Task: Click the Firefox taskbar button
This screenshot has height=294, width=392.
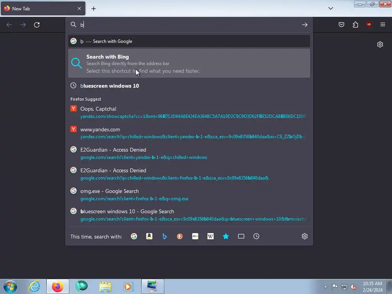Action: (x=58, y=286)
